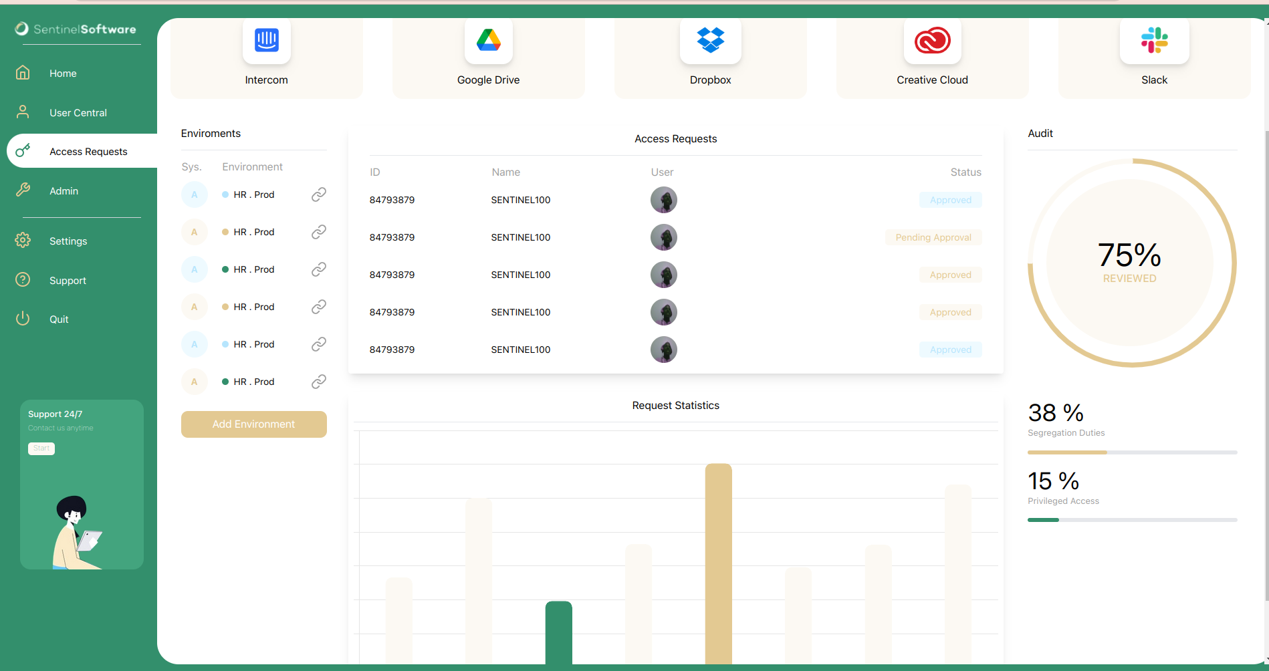1269x671 pixels.
Task: Open Settings from sidebar
Action: (68, 241)
